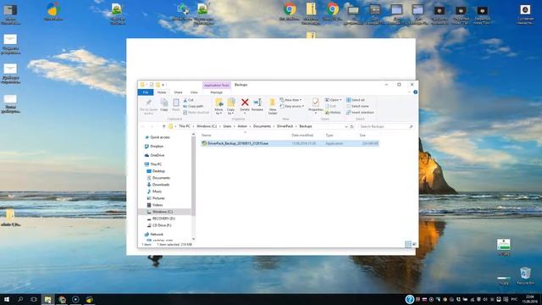Click the address bar refresh icon
This screenshot has height=305, width=542.
coord(352,126)
